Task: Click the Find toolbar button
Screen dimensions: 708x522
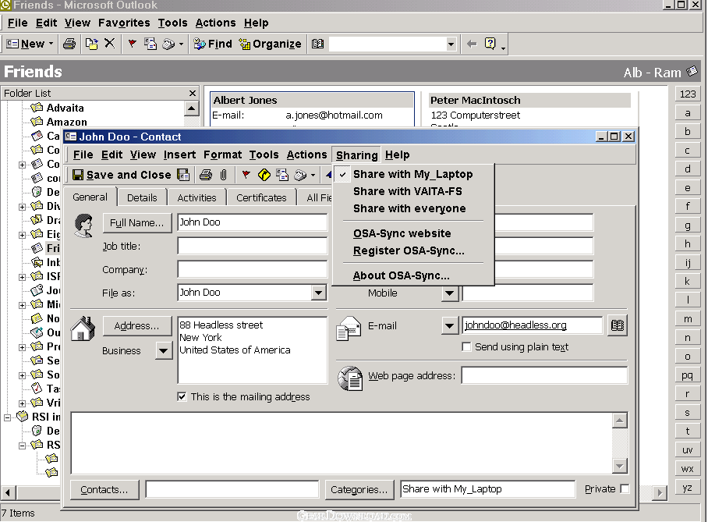Action: coord(213,44)
